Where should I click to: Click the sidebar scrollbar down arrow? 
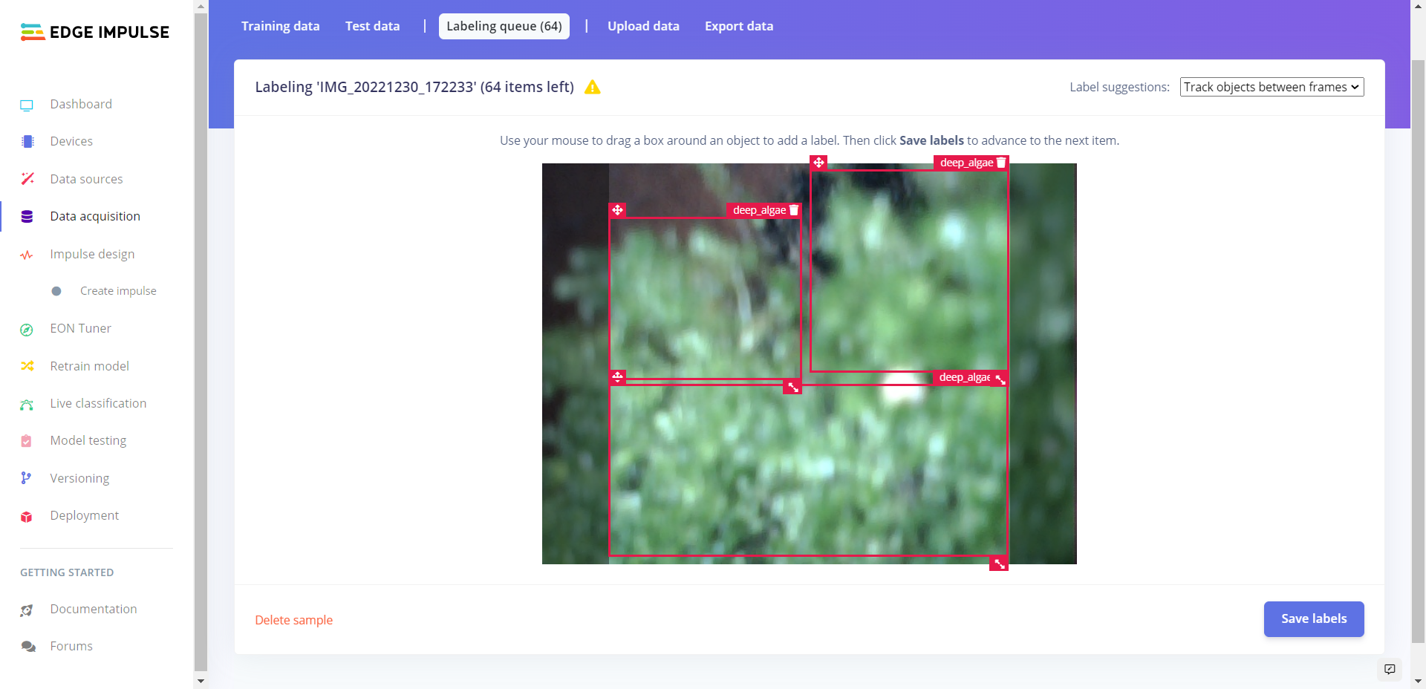(201, 681)
